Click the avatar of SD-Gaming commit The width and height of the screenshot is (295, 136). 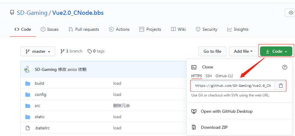28,69
